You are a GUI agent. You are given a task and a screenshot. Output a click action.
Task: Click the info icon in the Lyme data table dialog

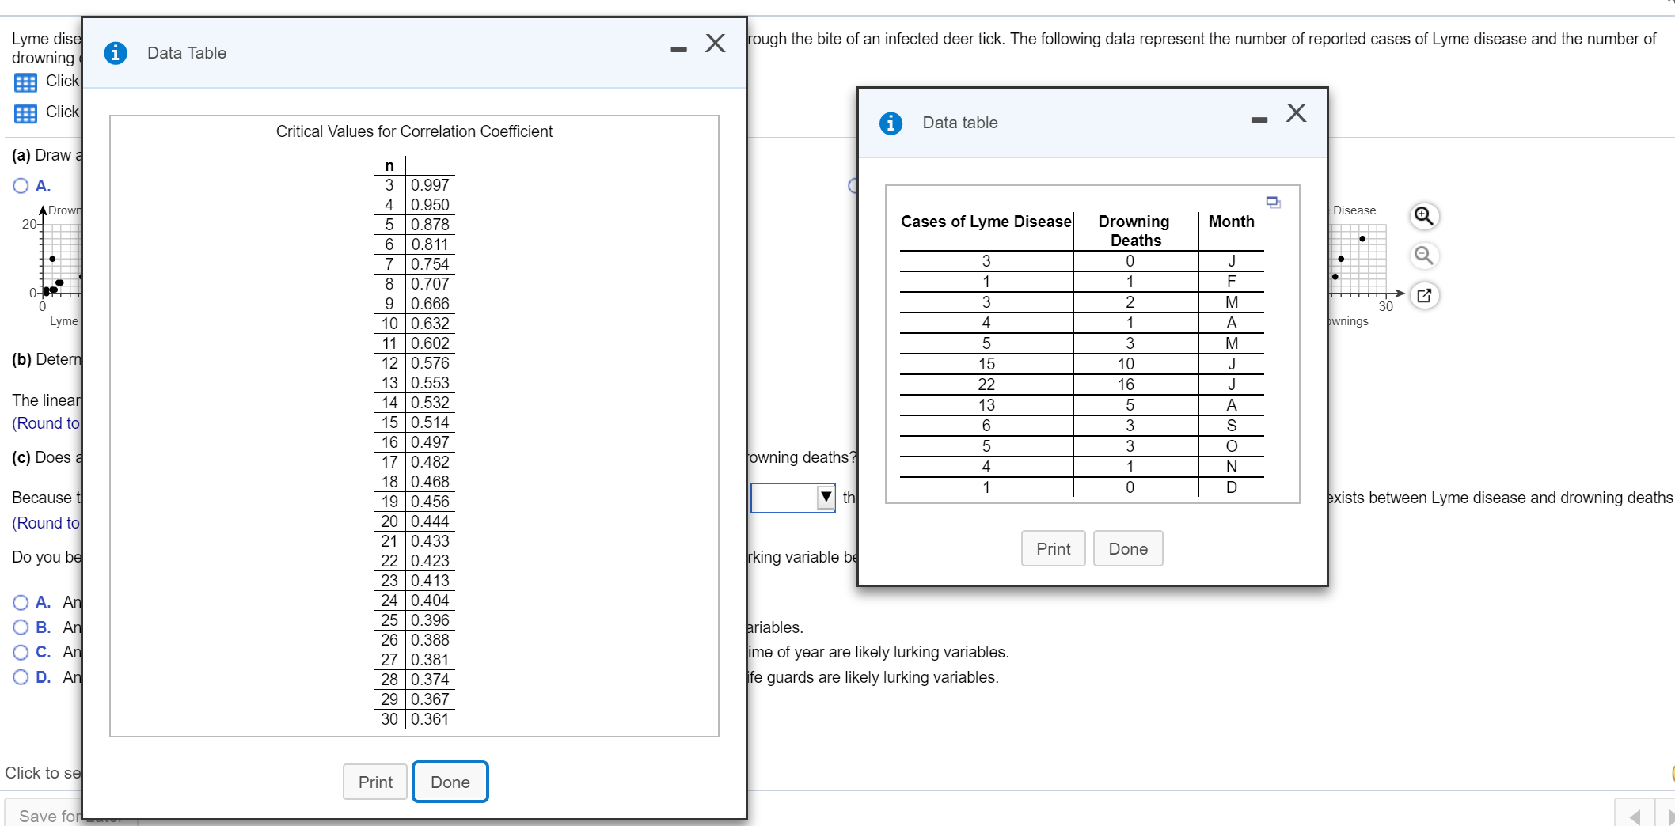[891, 123]
